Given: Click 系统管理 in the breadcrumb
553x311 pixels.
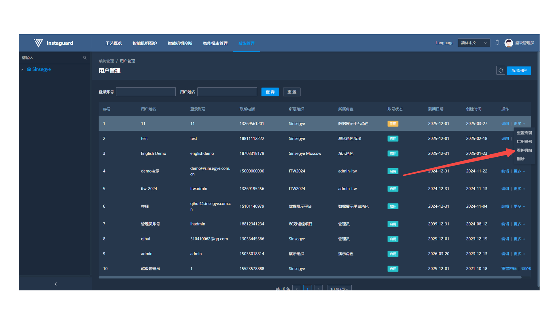Looking at the screenshot, I should [x=106, y=61].
